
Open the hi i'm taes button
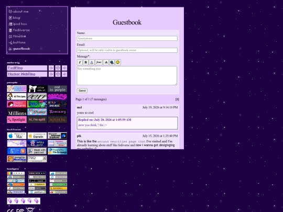pos(17,96)
